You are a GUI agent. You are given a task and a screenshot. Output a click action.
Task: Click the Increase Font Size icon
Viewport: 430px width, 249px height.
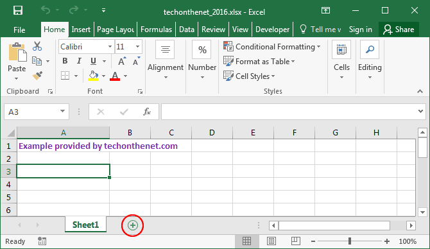click(122, 61)
